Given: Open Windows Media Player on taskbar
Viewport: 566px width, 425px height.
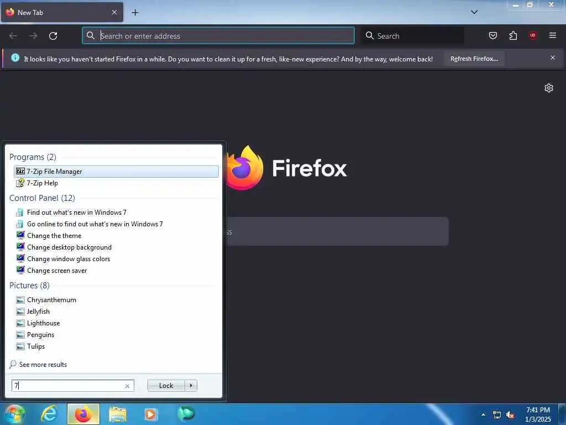Looking at the screenshot, I should 151,414.
